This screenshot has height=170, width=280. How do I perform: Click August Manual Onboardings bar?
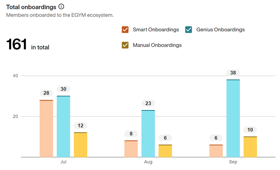pyautogui.click(x=165, y=150)
